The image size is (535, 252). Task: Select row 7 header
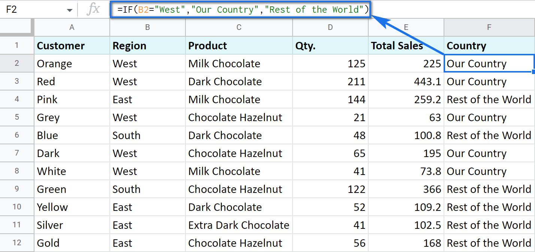17,153
